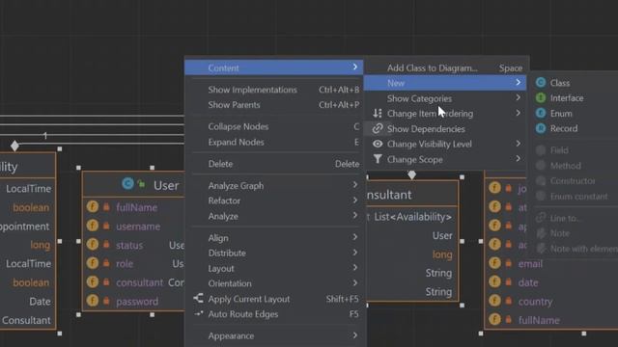Expand the Analyze submenu arrow
618x347 pixels.
(x=355, y=216)
